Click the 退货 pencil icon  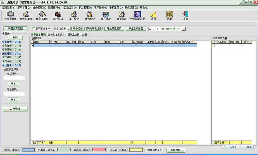point(153,16)
